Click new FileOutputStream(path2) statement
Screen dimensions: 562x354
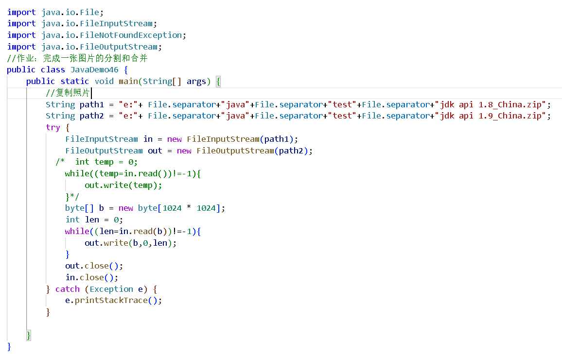189,151
